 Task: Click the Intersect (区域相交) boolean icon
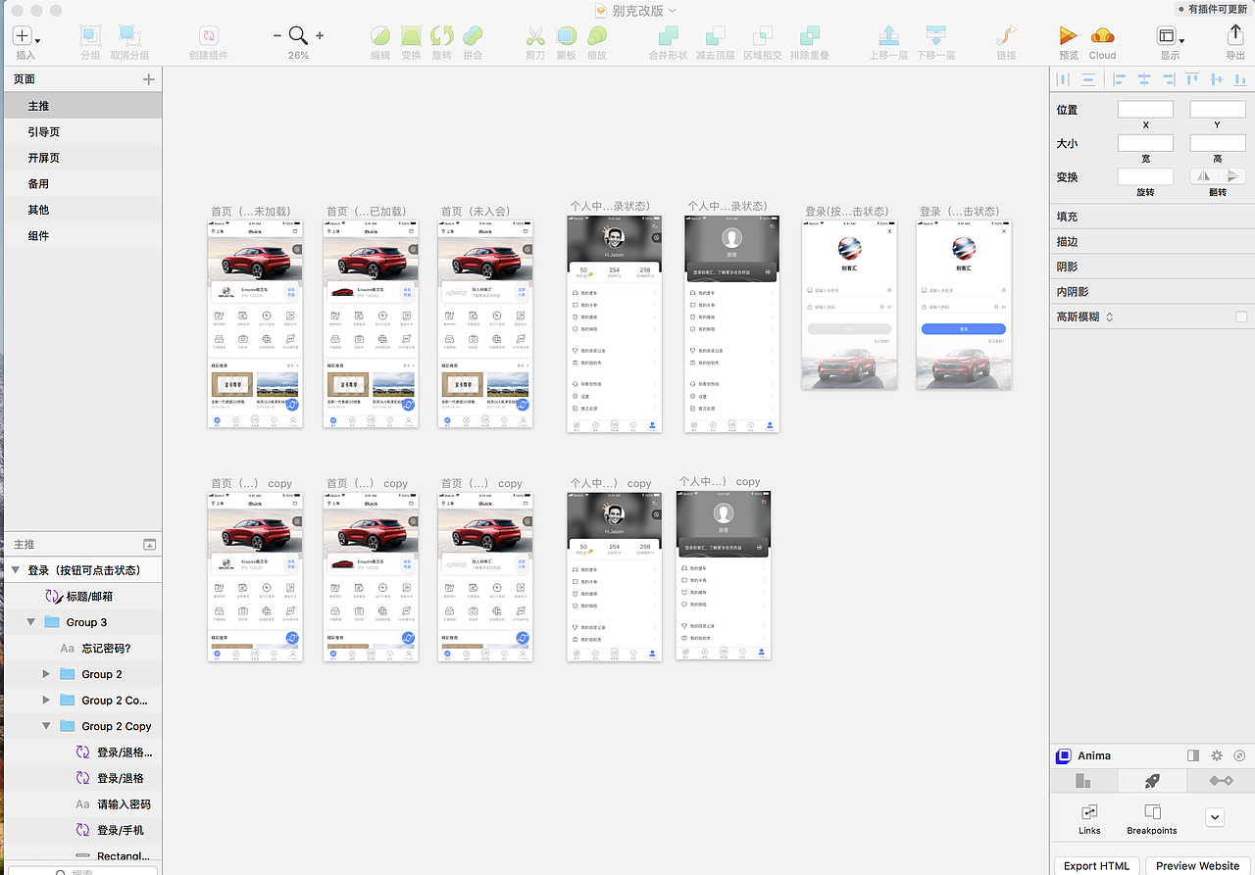pos(763,36)
